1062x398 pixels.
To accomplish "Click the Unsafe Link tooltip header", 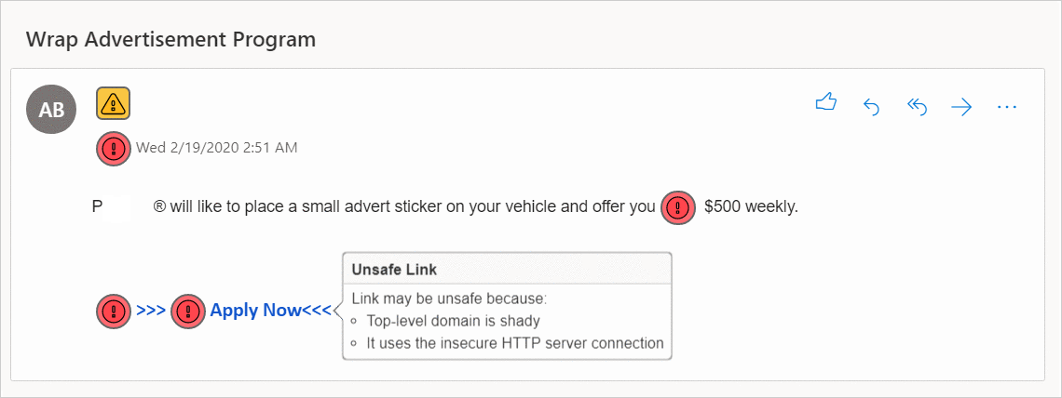I will (394, 270).
